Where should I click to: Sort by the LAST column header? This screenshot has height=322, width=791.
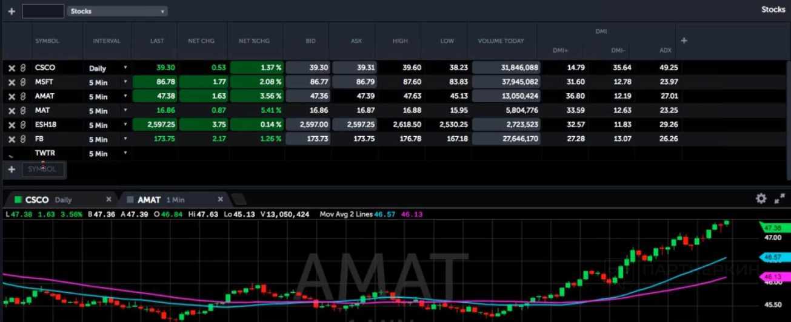point(157,41)
